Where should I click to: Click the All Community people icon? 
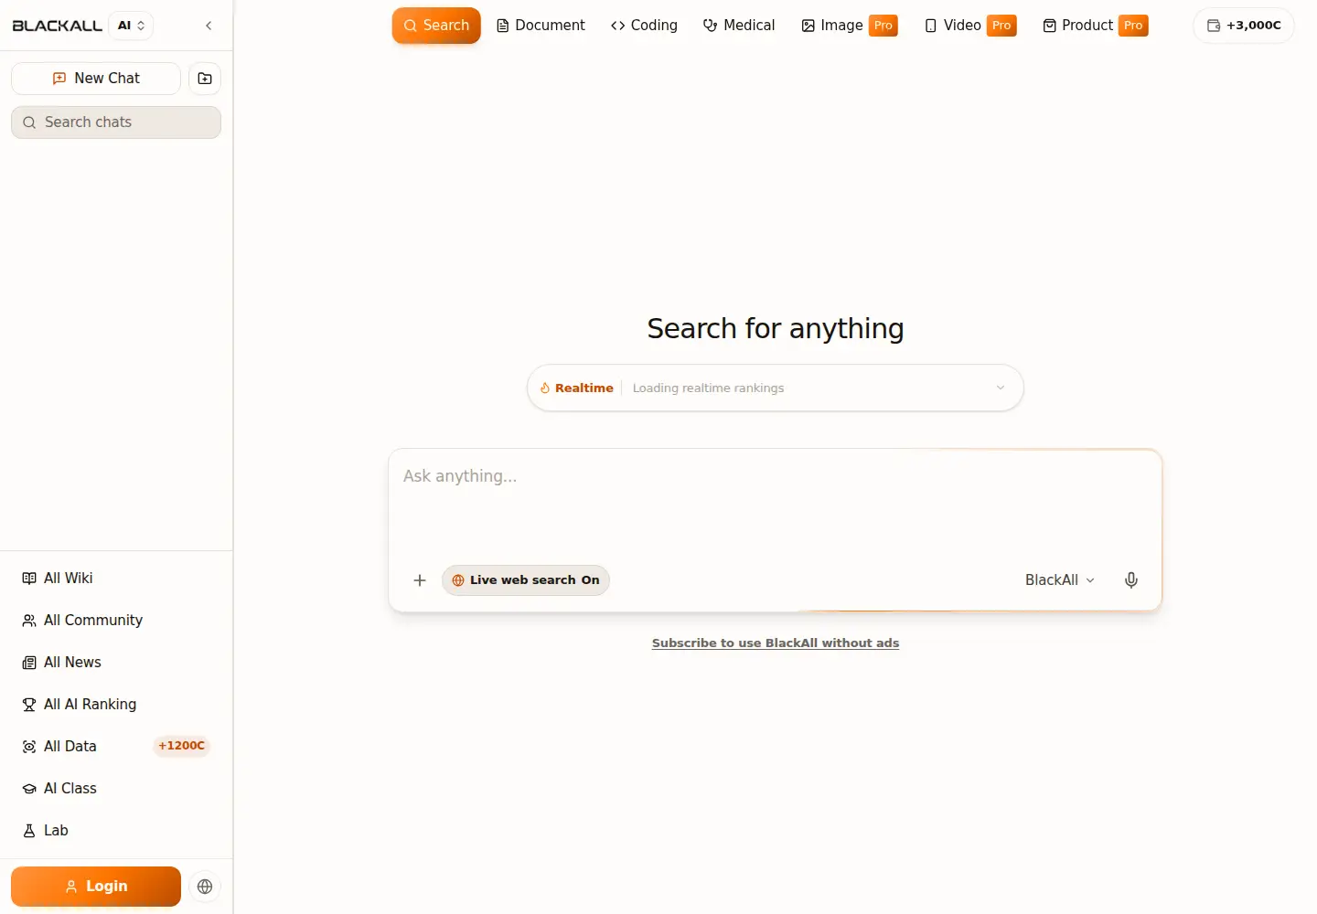click(29, 621)
